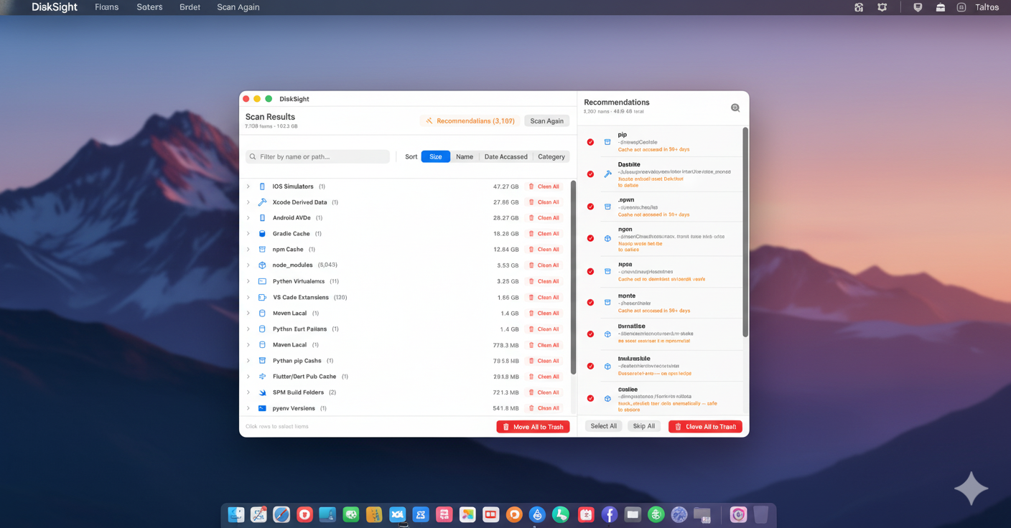Screen dimensions: 1011x528
Task: Open search in the Recommendations panel
Action: pyautogui.click(x=735, y=107)
